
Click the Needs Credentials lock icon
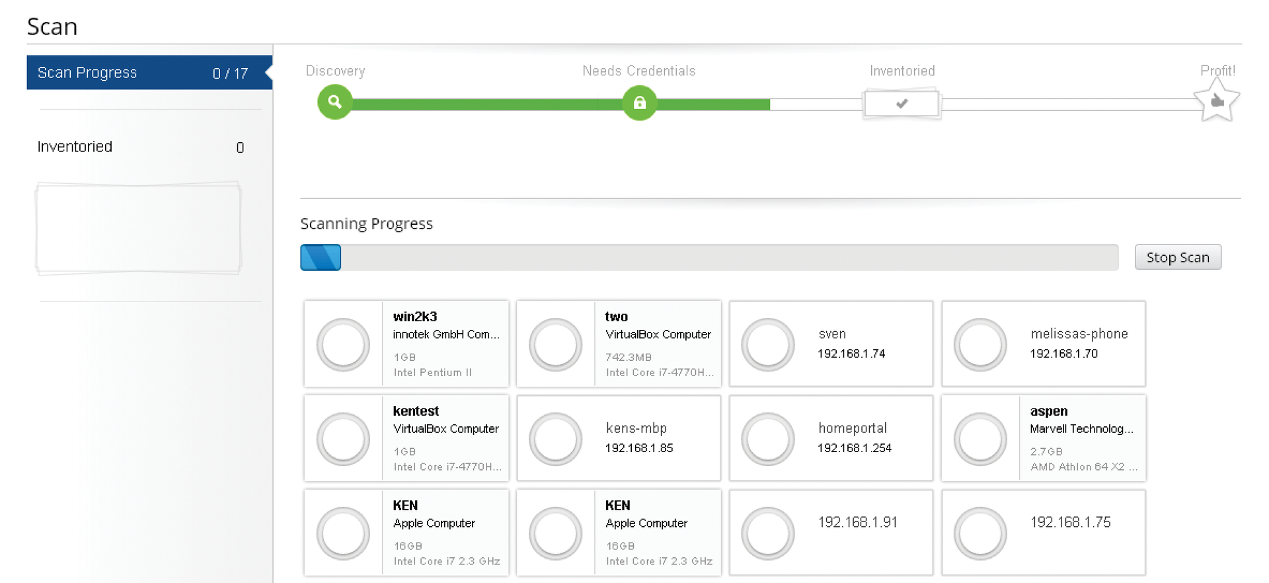tap(639, 103)
